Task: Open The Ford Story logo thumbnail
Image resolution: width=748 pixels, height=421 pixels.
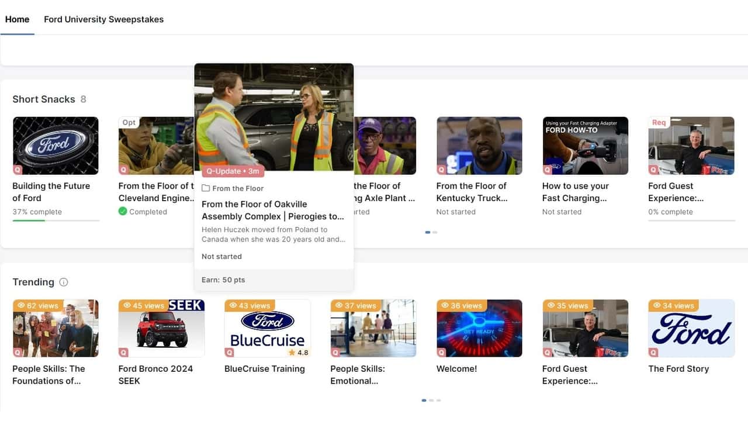Action: pyautogui.click(x=691, y=329)
